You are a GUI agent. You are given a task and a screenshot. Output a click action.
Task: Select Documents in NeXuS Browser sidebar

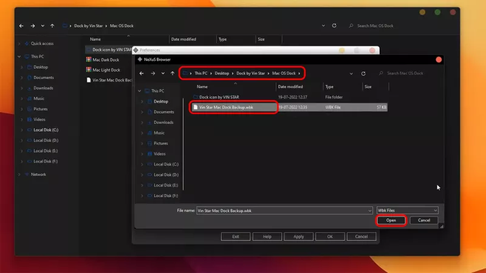(x=163, y=112)
